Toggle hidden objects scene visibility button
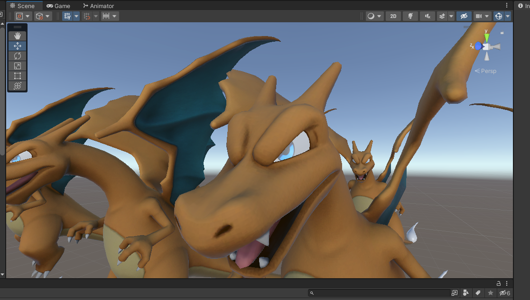530x300 pixels. click(464, 16)
